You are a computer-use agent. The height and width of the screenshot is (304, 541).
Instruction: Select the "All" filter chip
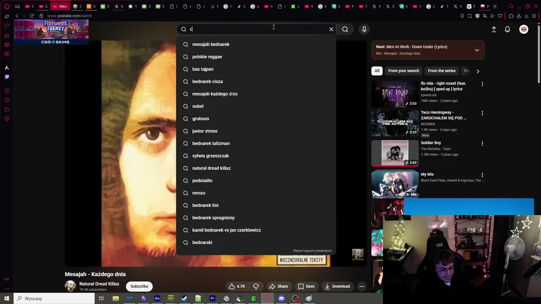click(x=377, y=71)
